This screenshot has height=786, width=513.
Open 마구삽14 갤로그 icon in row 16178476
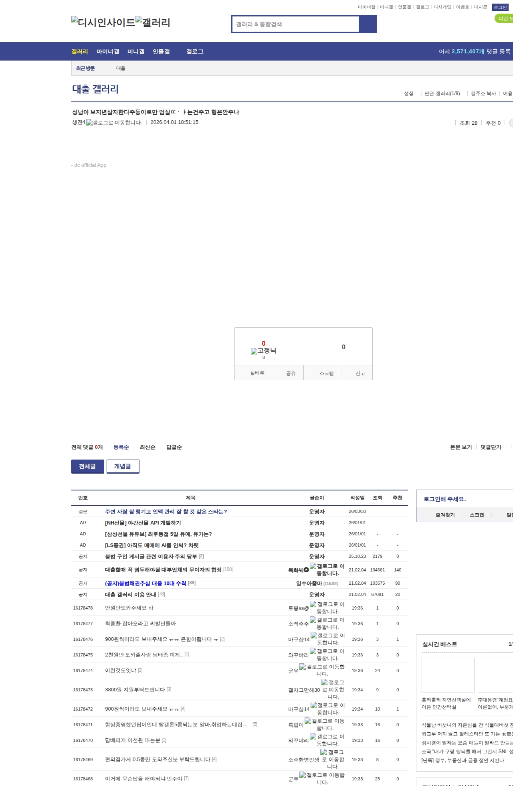tap(327, 639)
